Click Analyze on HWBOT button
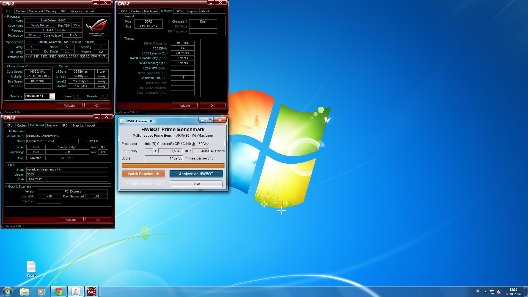 coord(196,174)
